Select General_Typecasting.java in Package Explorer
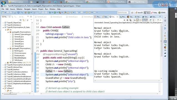This screenshot has width=177, height=100. pyautogui.click(x=22, y=34)
